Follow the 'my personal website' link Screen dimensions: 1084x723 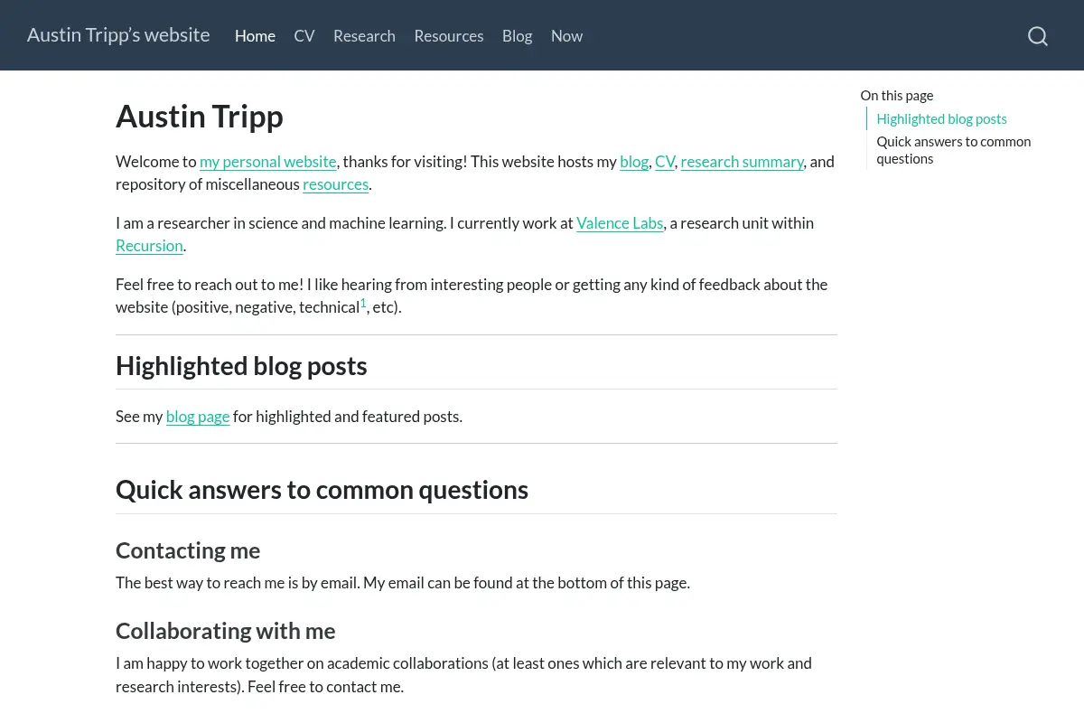pyautogui.click(x=268, y=162)
